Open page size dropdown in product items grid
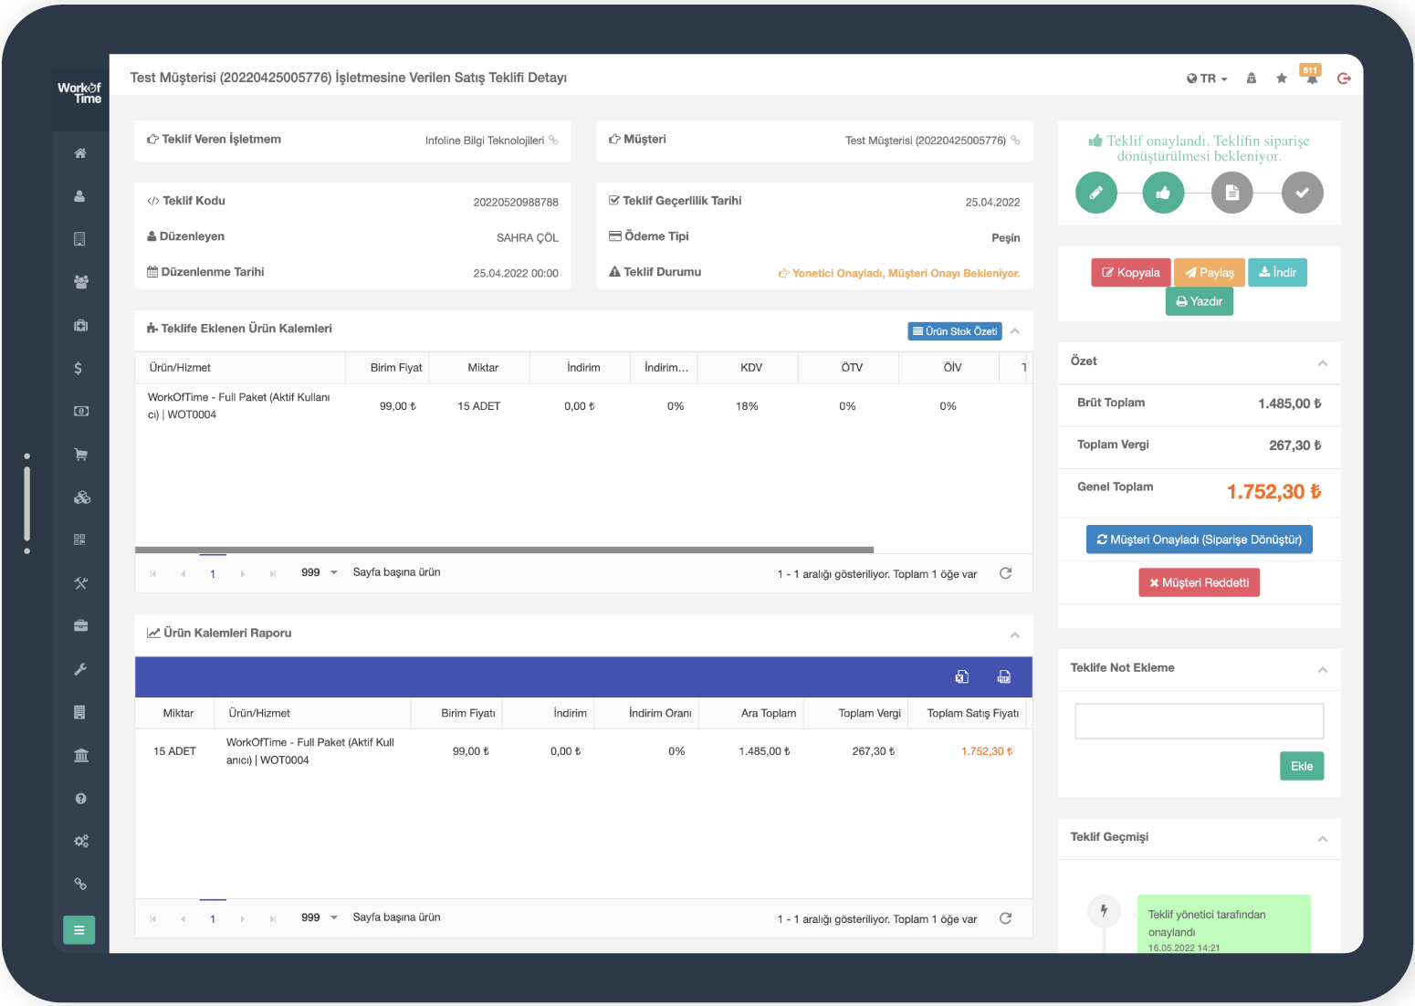The width and height of the screenshot is (1415, 1006). point(320,572)
